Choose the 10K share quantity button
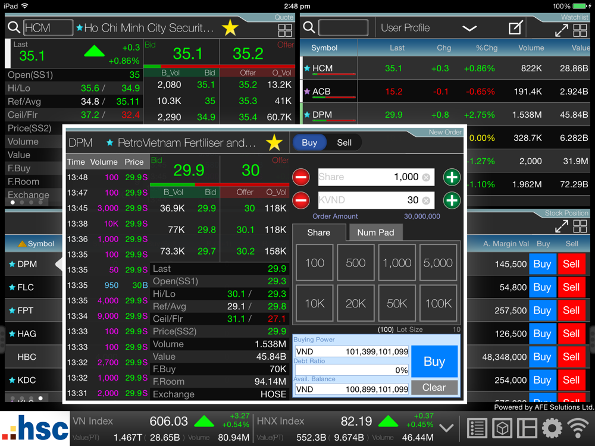The image size is (595, 446). [315, 303]
